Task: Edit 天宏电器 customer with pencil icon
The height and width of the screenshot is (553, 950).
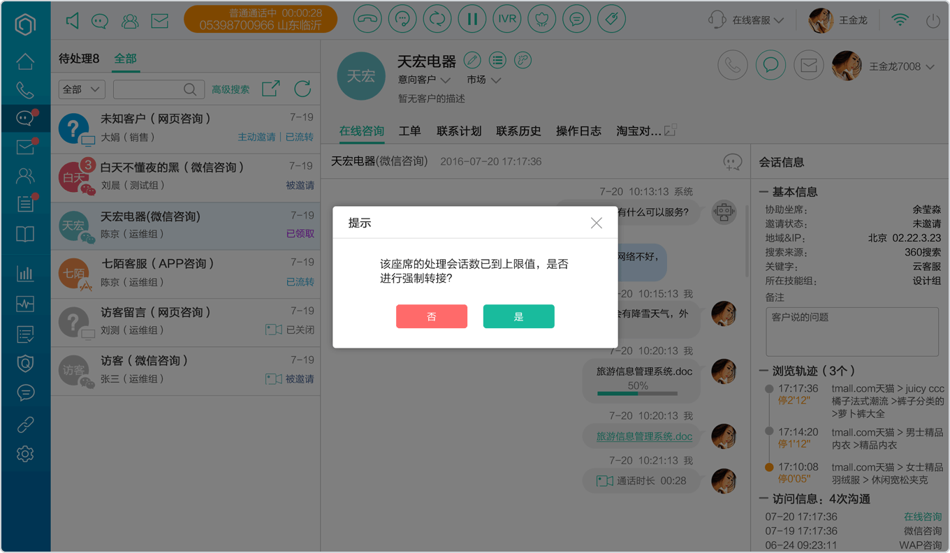Action: [472, 60]
